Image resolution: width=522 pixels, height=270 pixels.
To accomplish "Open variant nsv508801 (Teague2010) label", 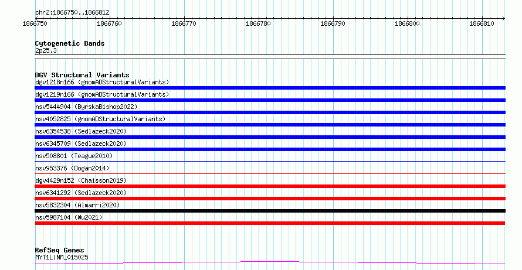I will (x=74, y=156).
